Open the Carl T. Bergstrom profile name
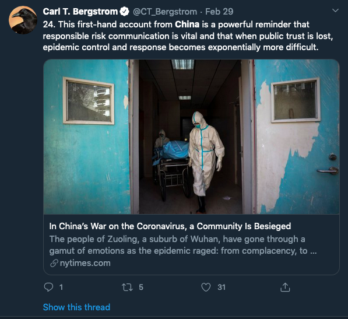The width and height of the screenshot is (348, 319). tap(80, 12)
